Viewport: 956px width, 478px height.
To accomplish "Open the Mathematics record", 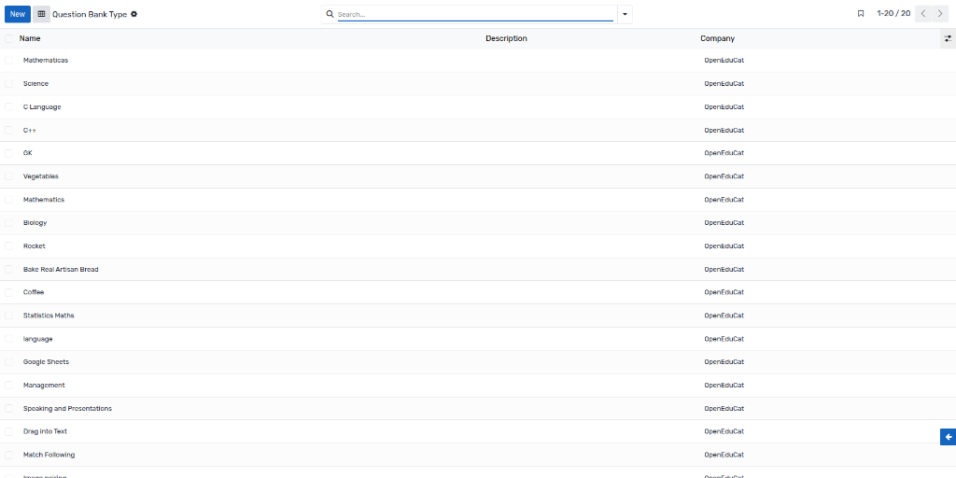I will pyautogui.click(x=44, y=200).
